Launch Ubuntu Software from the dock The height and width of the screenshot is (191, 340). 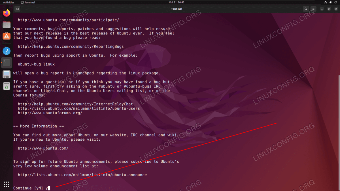[7, 36]
